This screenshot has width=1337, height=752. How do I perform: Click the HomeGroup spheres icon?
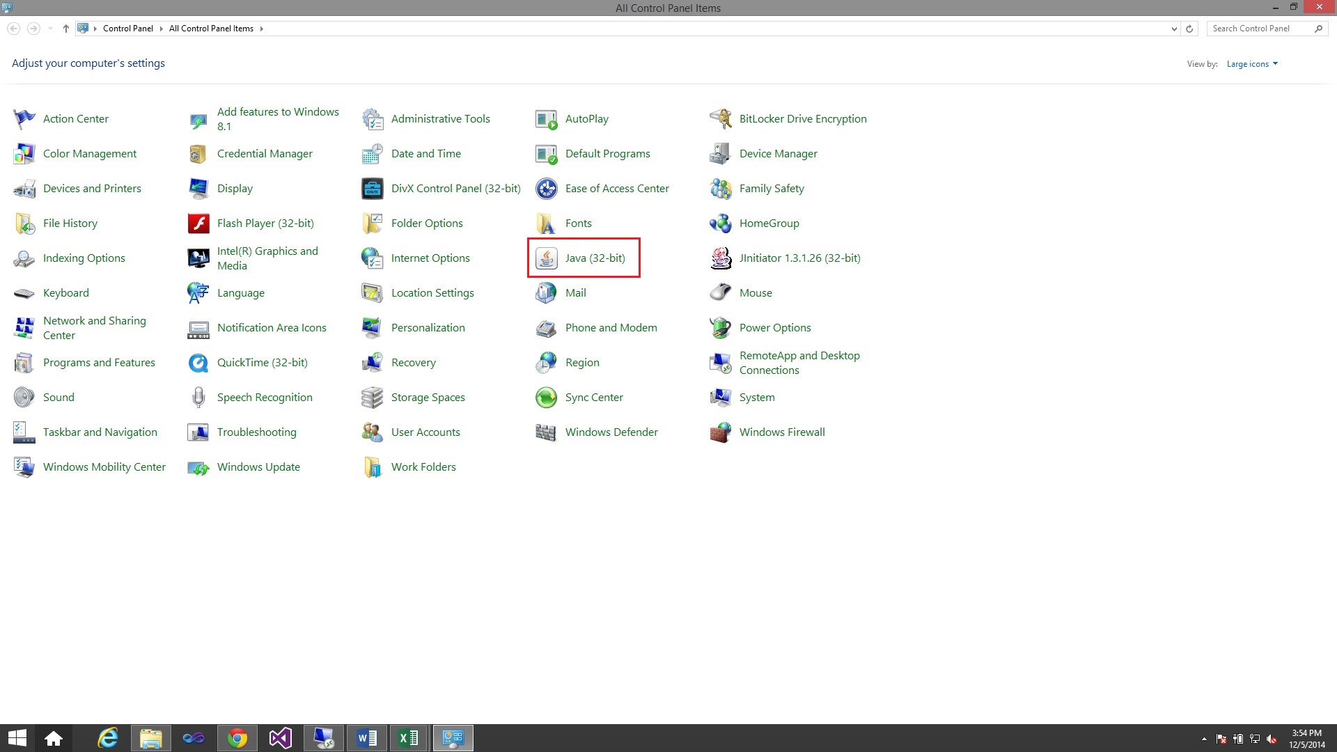coord(721,224)
